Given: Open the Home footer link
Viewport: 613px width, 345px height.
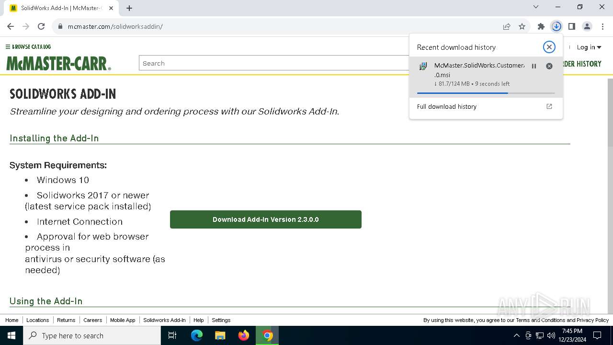Looking at the screenshot, I should (11, 320).
